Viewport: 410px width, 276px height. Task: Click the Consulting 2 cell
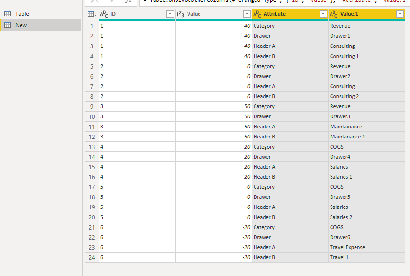[x=366, y=97]
